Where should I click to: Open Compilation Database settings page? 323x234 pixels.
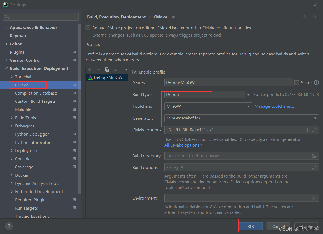click(x=36, y=93)
